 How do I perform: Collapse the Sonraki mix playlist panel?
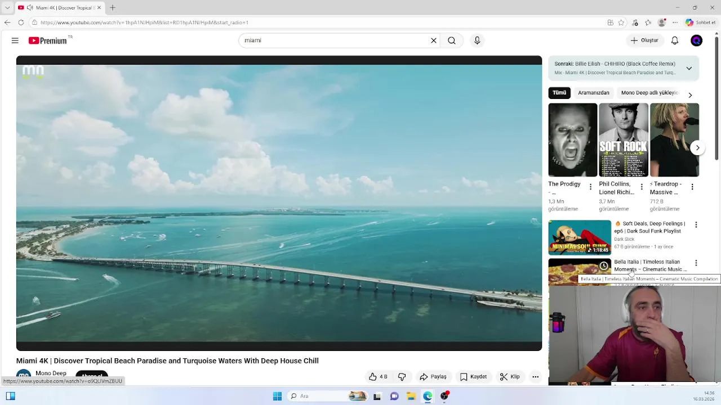pos(689,68)
